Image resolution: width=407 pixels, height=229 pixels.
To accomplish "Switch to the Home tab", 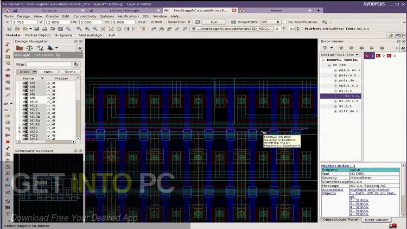I will pos(276,10).
